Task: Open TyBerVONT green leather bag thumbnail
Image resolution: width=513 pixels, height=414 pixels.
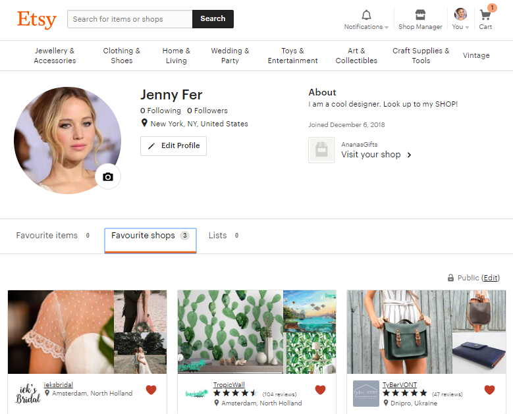Action: [400, 332]
